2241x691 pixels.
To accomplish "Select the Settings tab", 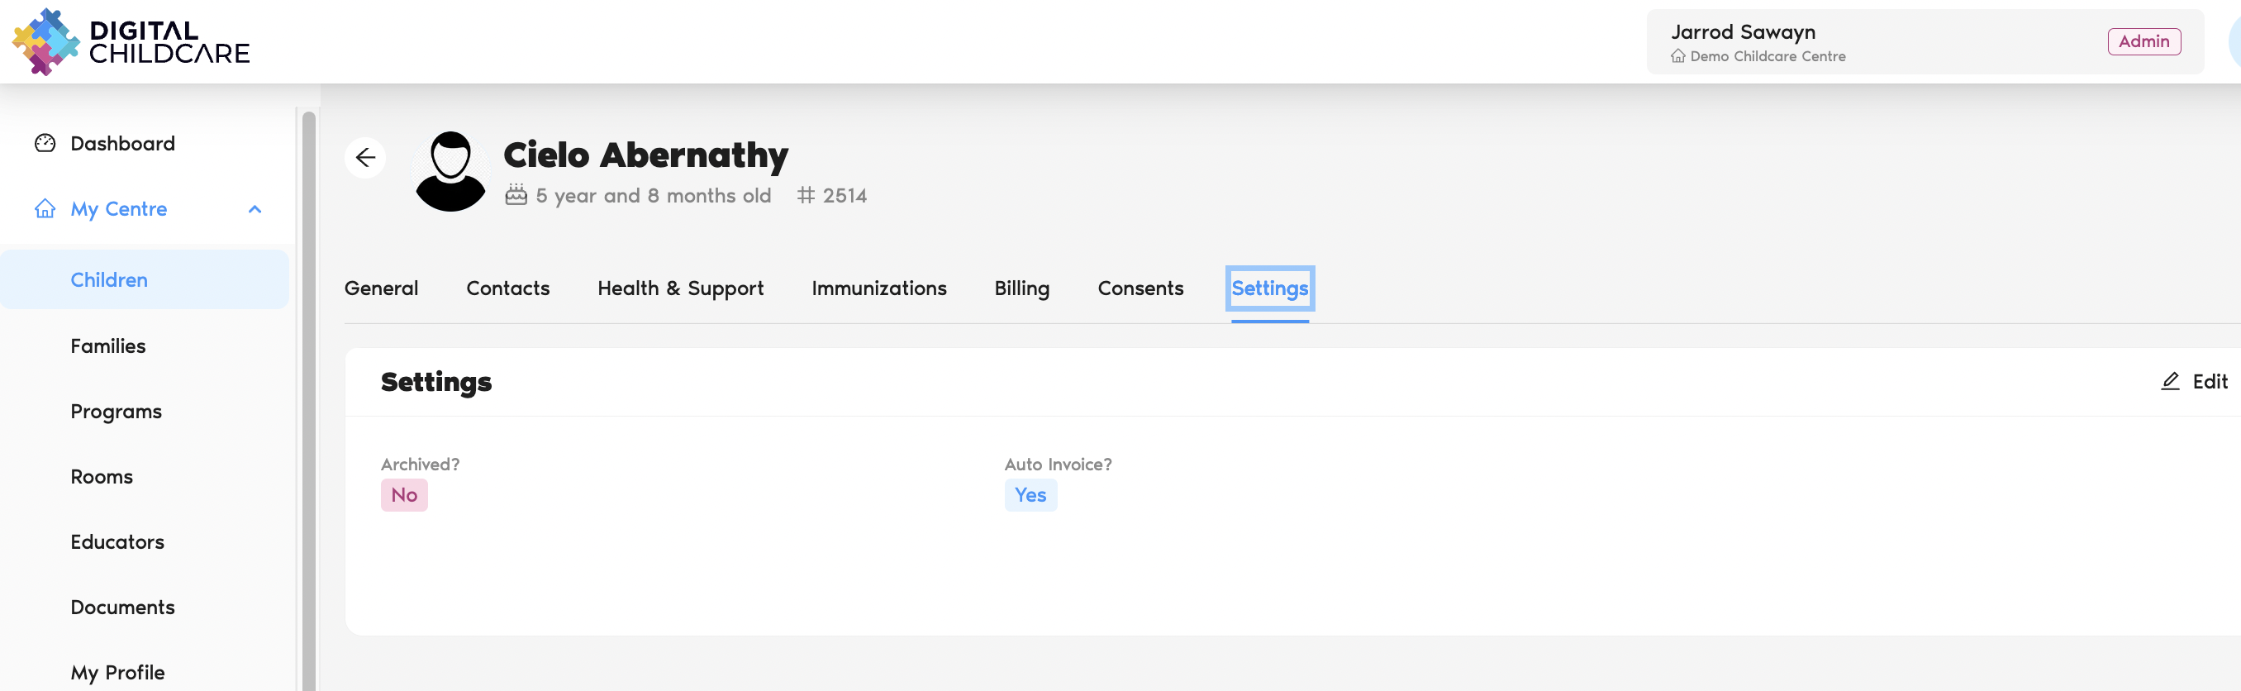I will (1269, 288).
